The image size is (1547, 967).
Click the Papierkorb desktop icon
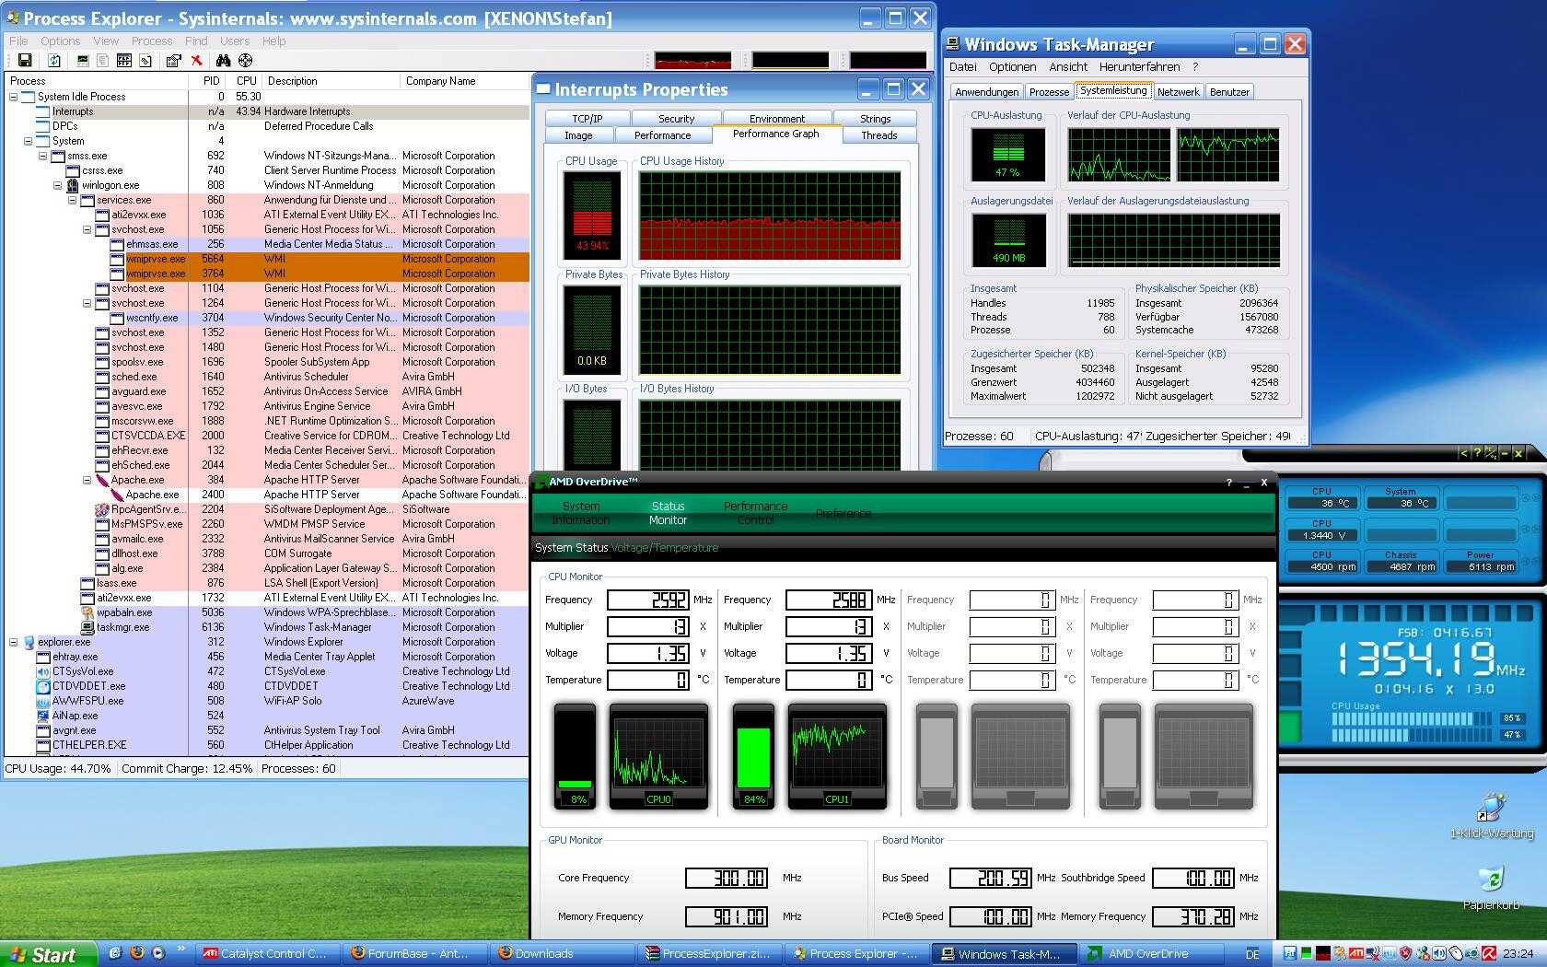(x=1491, y=888)
